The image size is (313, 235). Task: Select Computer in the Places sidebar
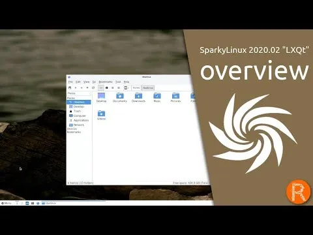pos(79,116)
